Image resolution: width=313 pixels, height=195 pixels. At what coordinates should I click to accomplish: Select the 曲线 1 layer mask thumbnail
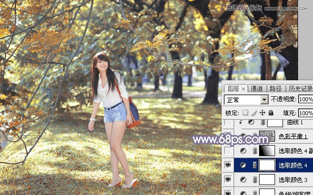(275, 123)
